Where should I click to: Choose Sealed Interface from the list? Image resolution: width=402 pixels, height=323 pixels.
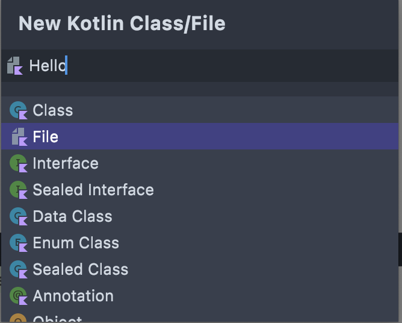coord(200,189)
